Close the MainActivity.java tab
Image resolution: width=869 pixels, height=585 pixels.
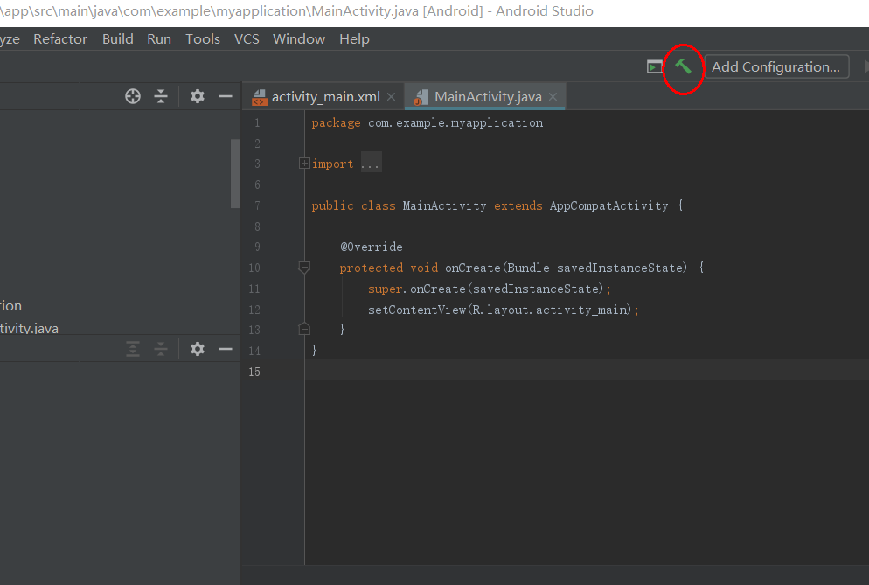point(553,96)
